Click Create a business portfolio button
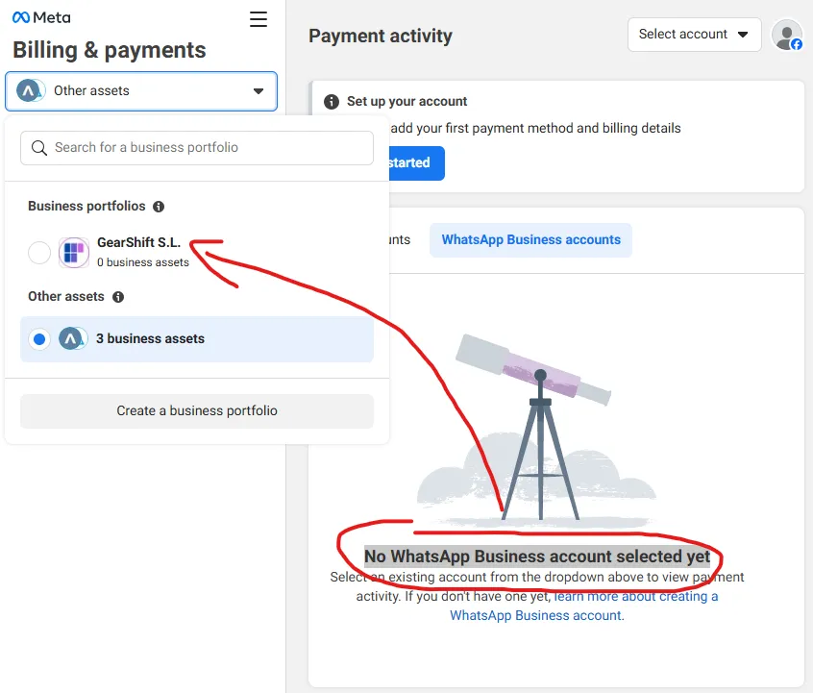 tap(197, 411)
